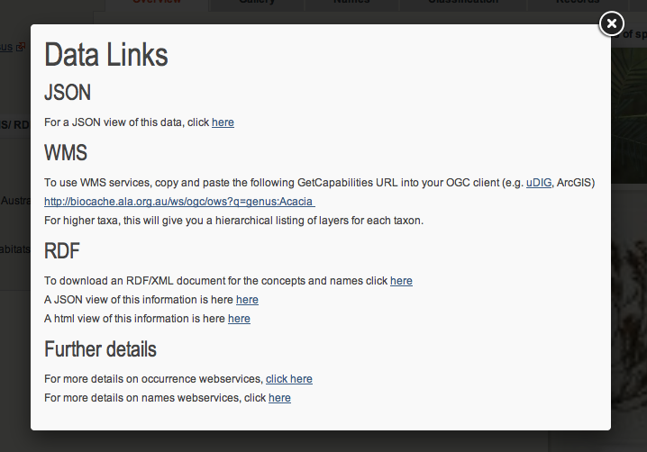Download RDF/XML document via 'here' link
The image size is (647, 452).
point(401,281)
